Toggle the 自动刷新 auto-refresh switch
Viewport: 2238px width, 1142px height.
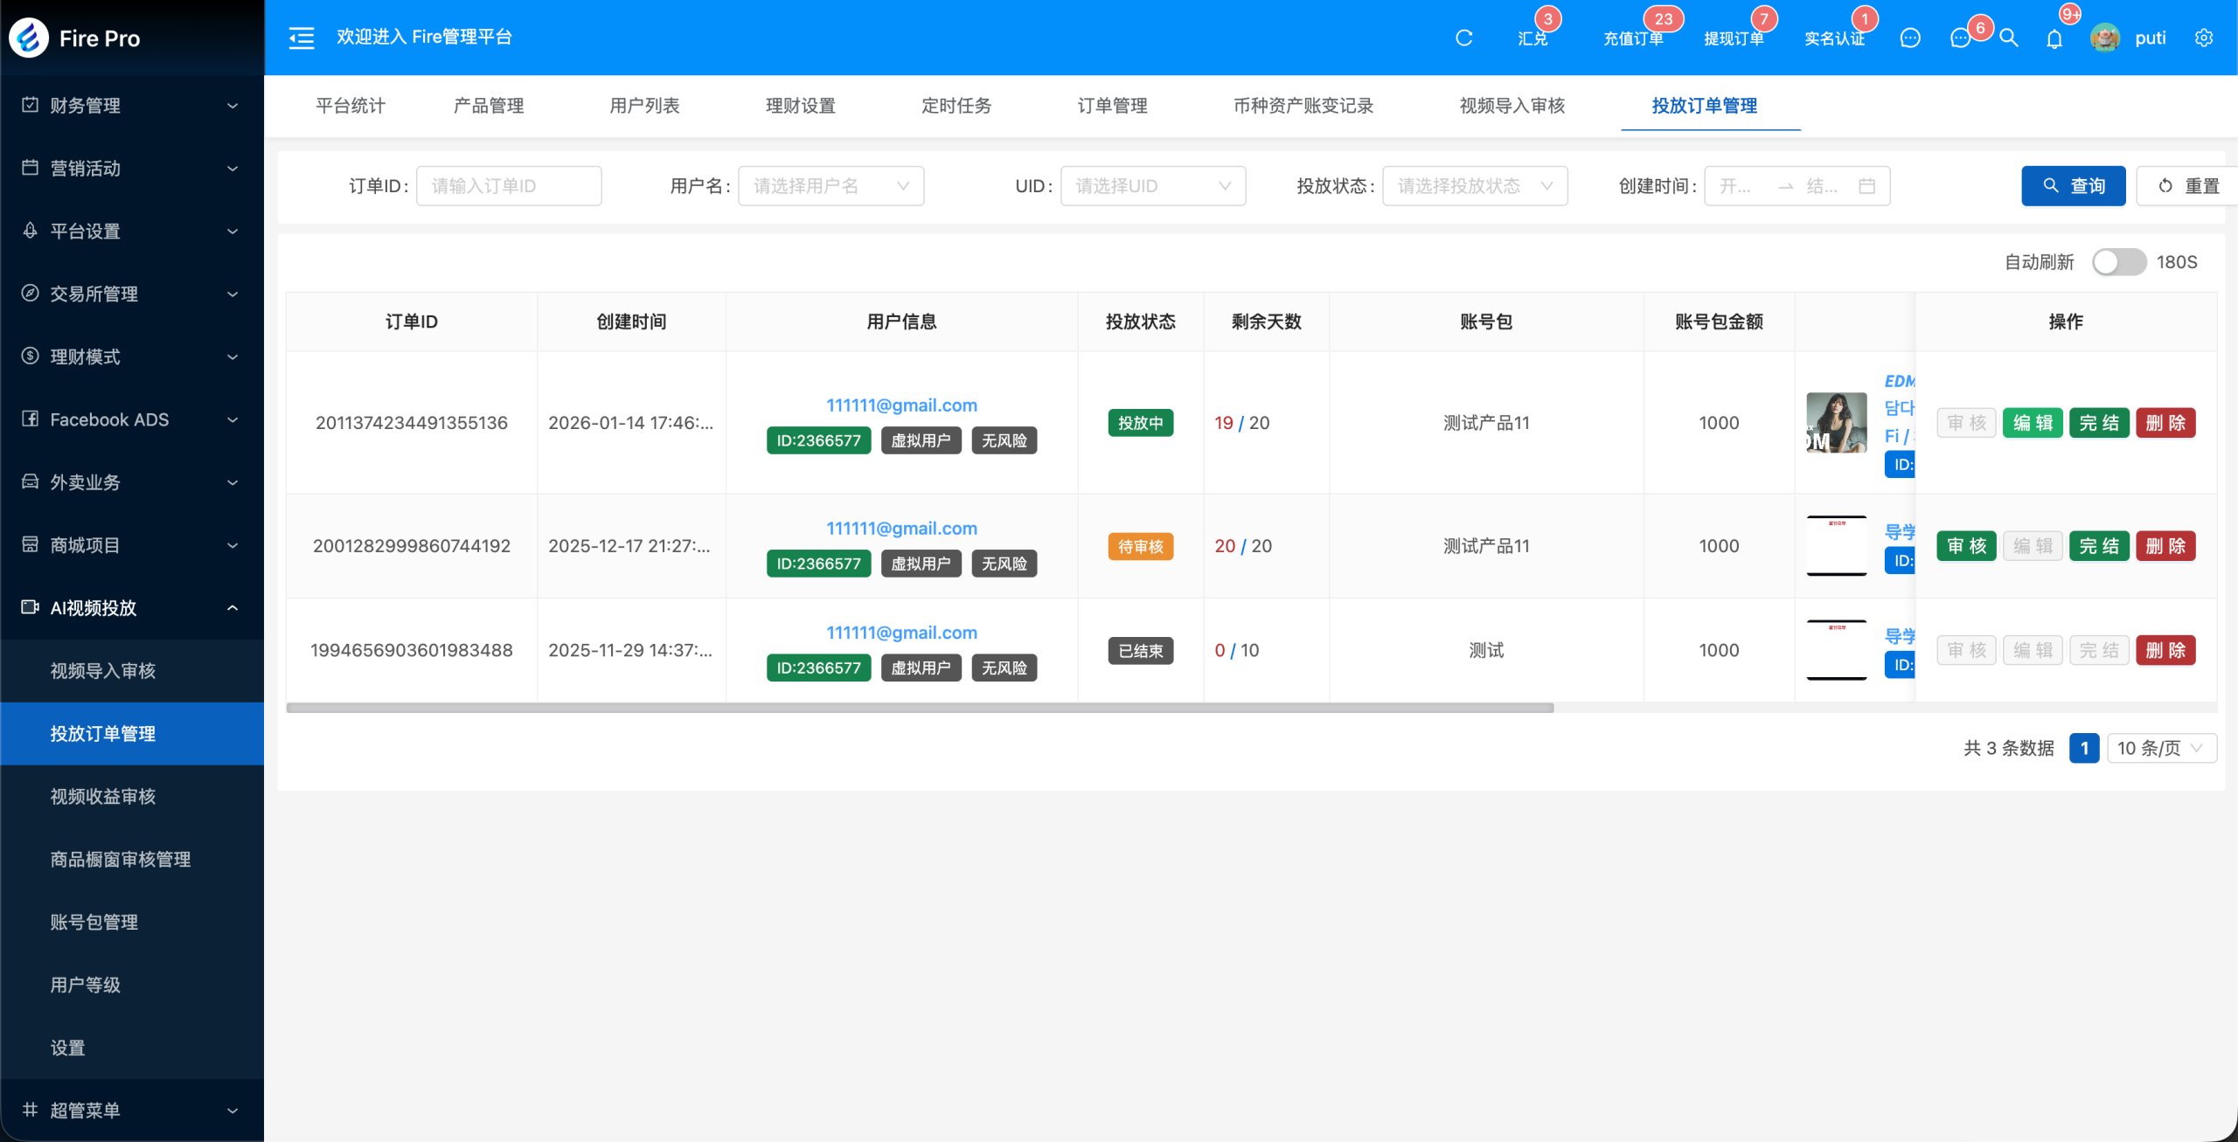(x=2118, y=262)
